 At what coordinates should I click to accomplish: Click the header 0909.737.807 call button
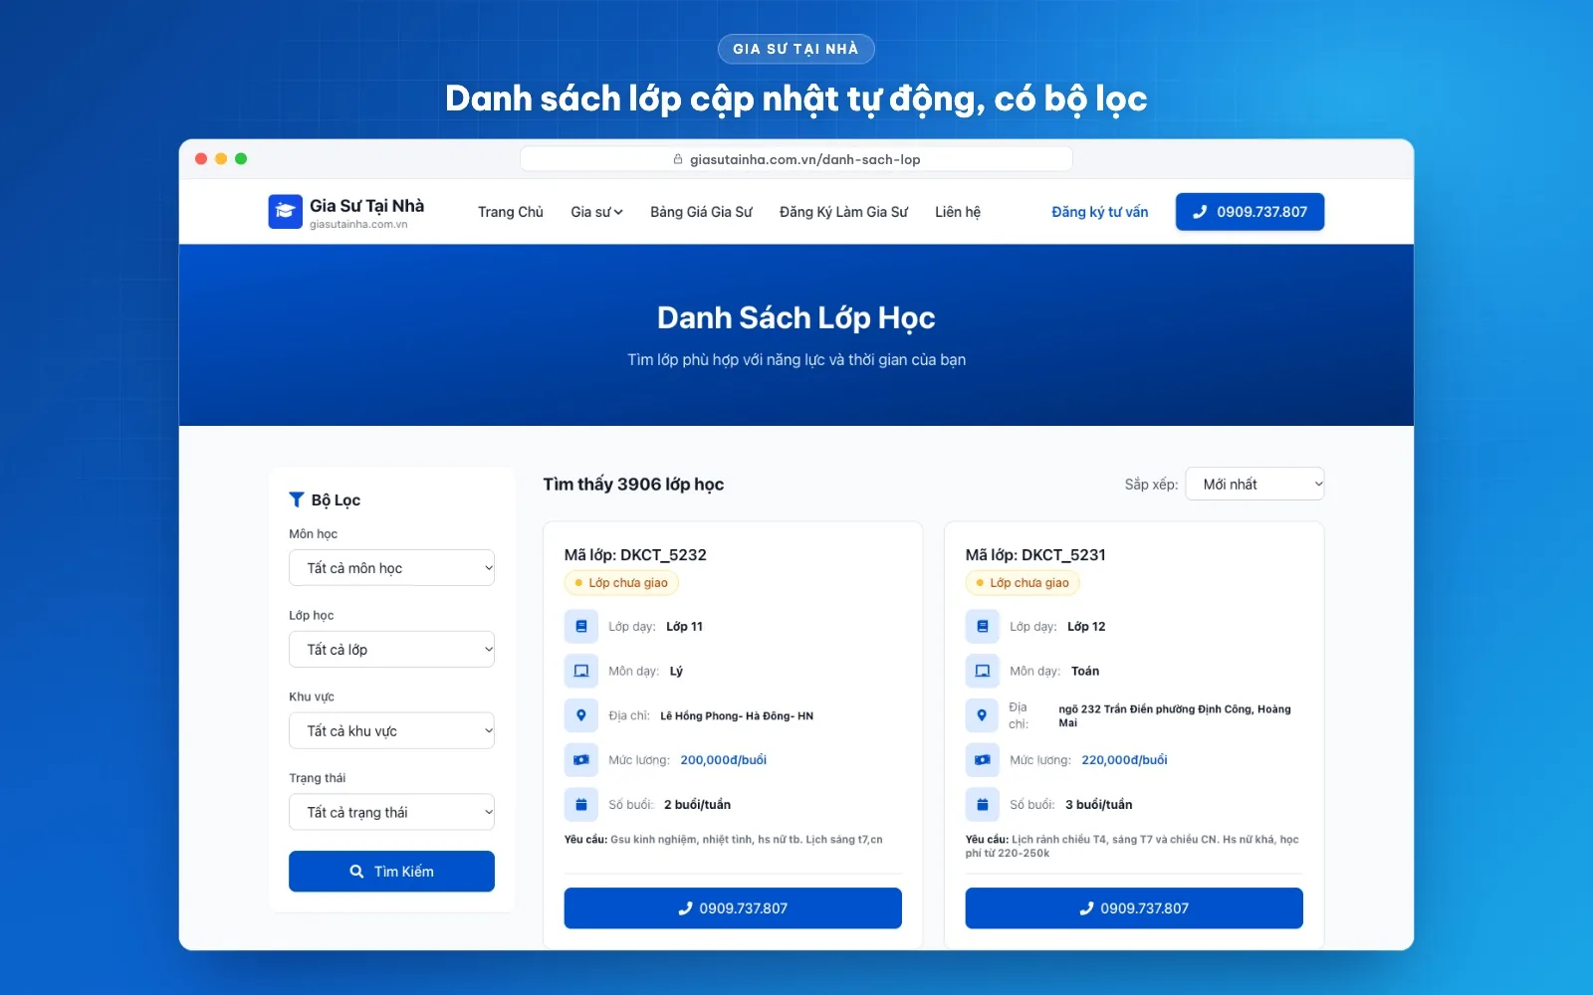pos(1251,212)
